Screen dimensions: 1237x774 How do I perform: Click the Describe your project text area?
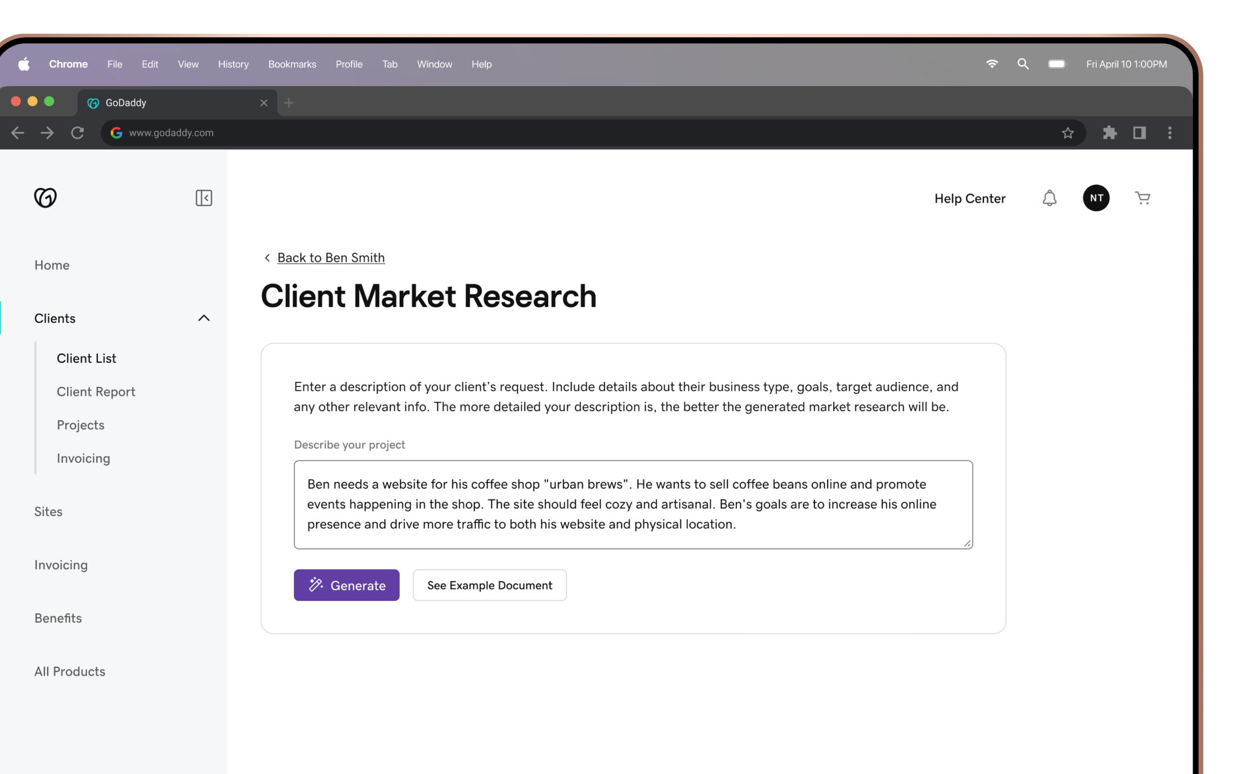tap(633, 505)
